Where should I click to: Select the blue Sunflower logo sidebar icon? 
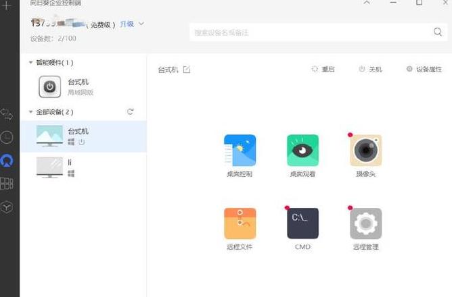[7, 161]
